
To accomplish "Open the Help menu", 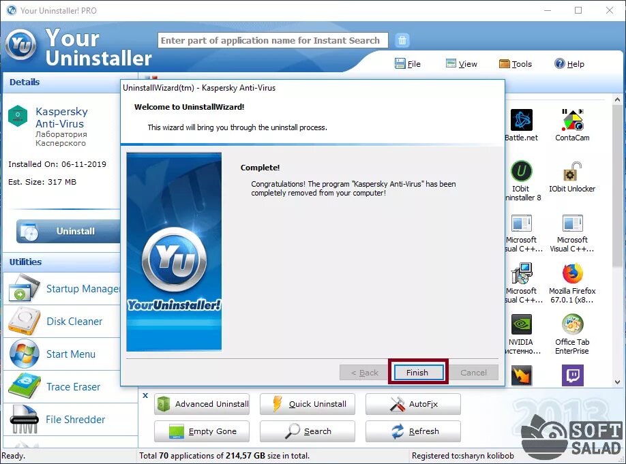I will 569,64.
